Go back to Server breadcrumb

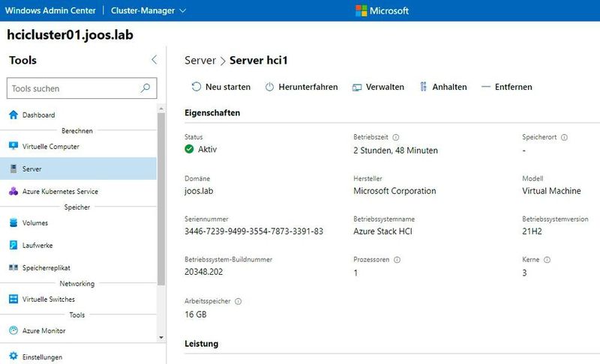200,60
